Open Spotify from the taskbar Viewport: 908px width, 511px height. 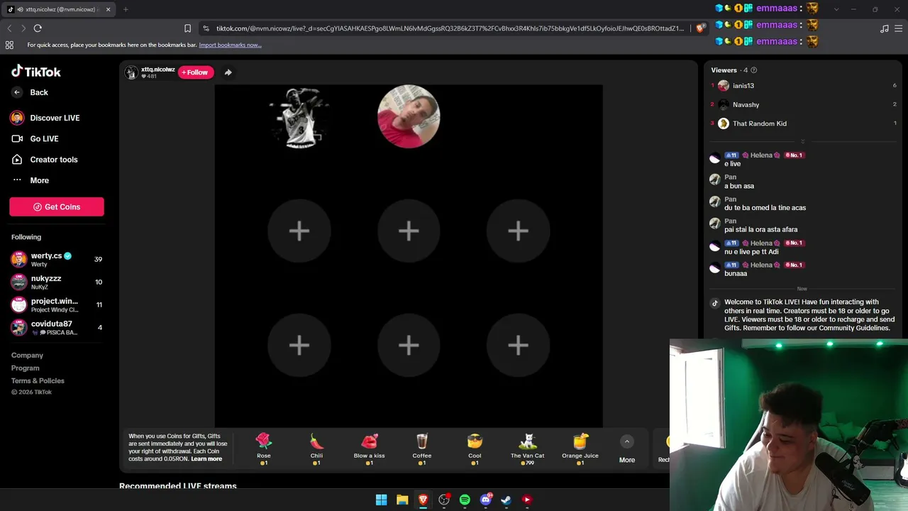coord(465,500)
